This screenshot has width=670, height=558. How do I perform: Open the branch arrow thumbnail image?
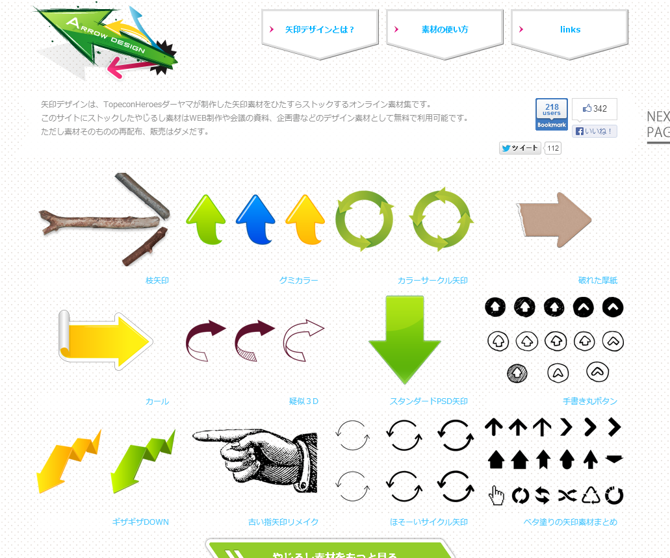pyautogui.click(x=105, y=220)
